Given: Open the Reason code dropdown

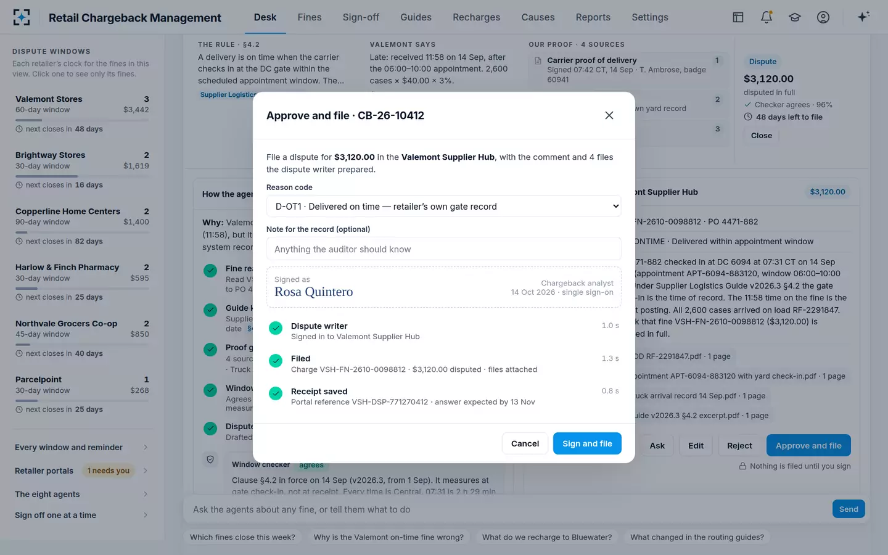Looking at the screenshot, I should coord(444,207).
